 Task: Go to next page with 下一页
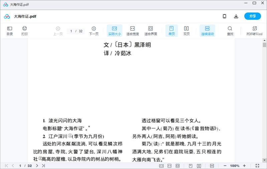[x=94, y=31]
